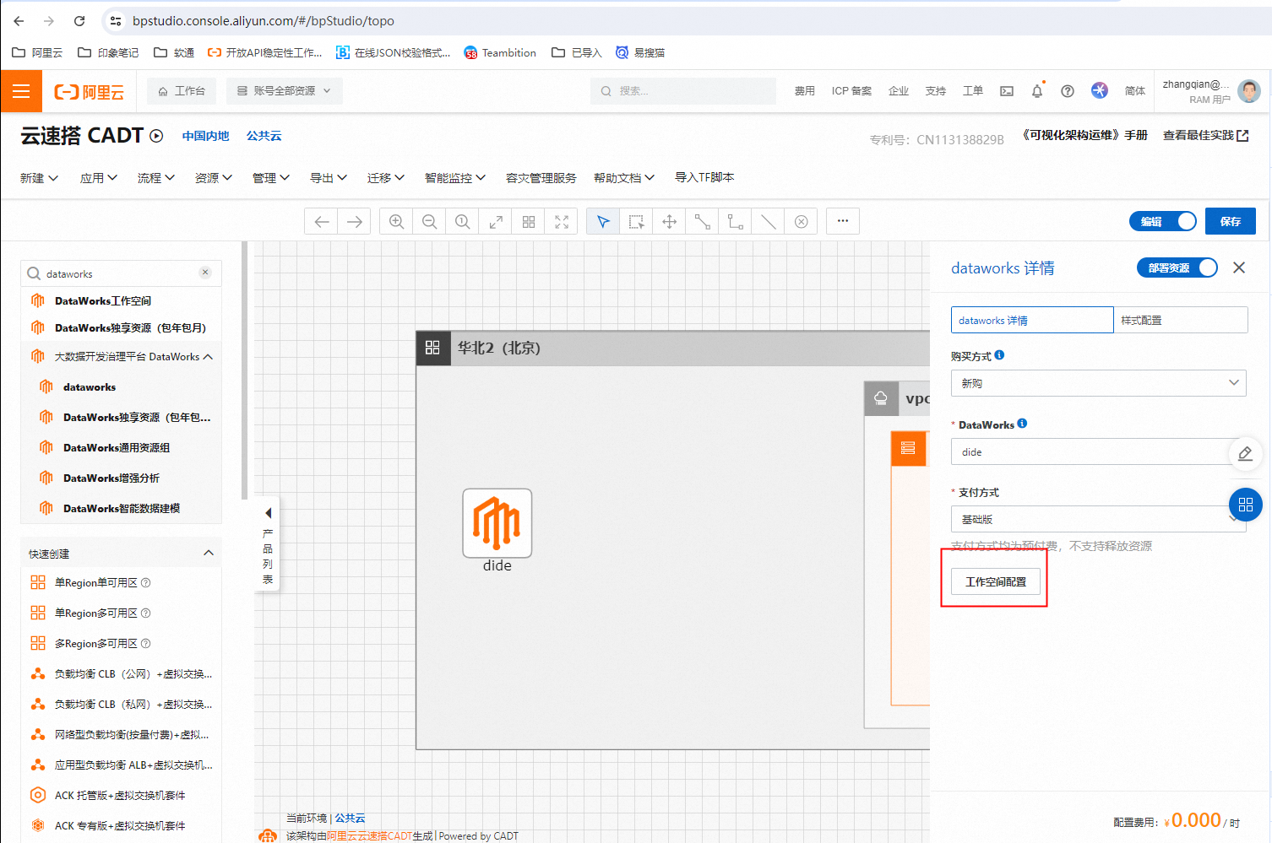
Task: Reset zoom to 1:1 with magnifier icon
Action: 462,222
